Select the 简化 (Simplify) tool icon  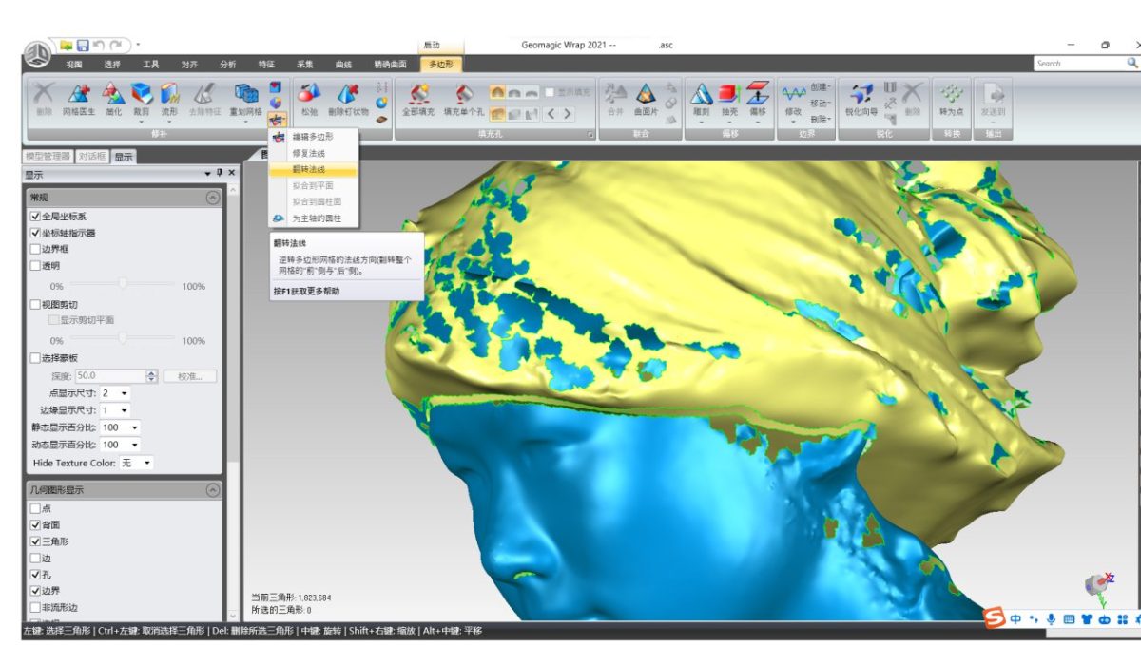[113, 96]
